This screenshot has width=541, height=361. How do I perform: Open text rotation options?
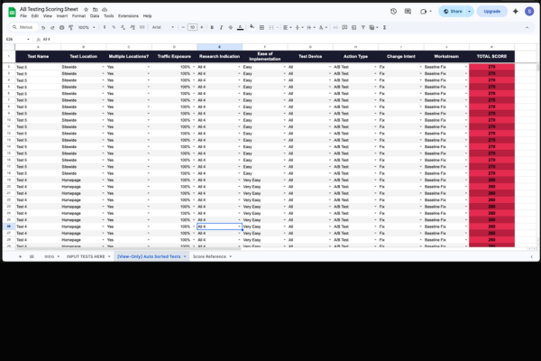(x=323, y=27)
